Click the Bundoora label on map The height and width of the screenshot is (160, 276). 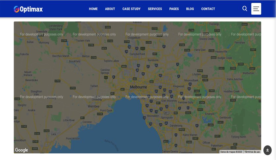point(153,60)
